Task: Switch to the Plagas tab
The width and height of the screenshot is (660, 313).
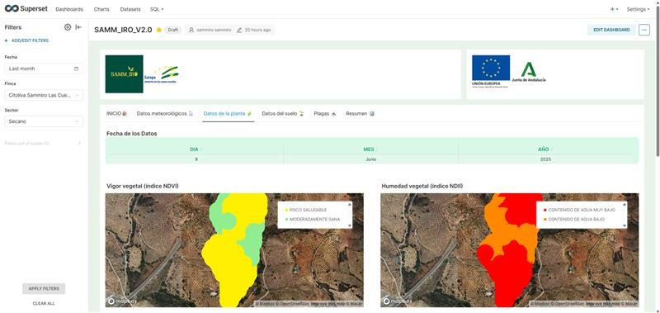Action: (325, 114)
